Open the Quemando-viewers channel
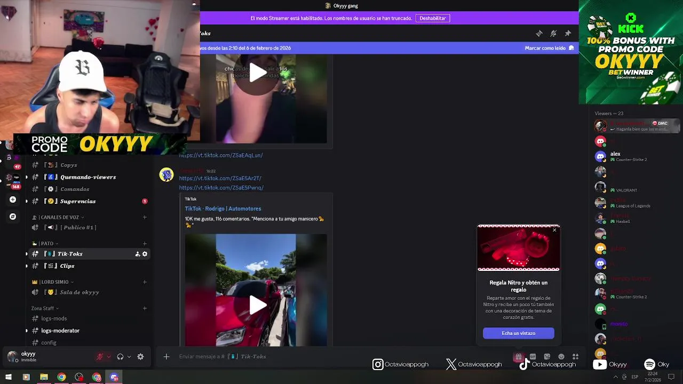Screen dimensions: 683x384 [x=88, y=177]
